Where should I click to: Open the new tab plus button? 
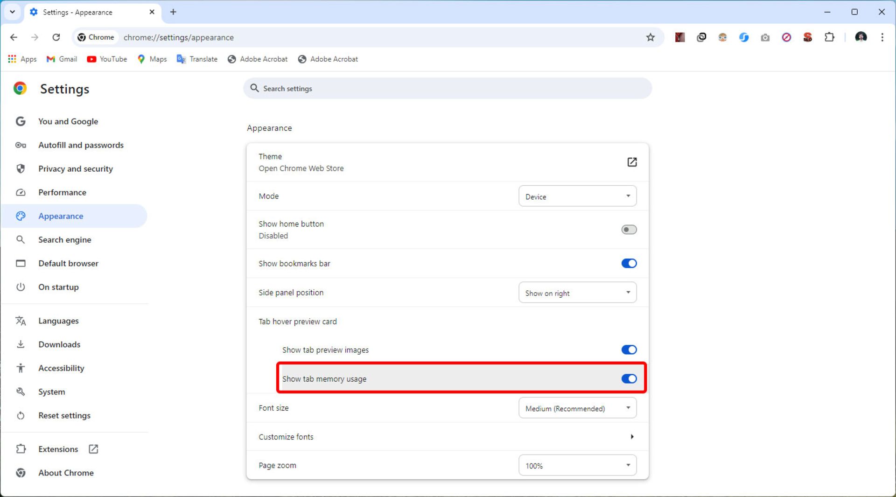click(x=173, y=12)
